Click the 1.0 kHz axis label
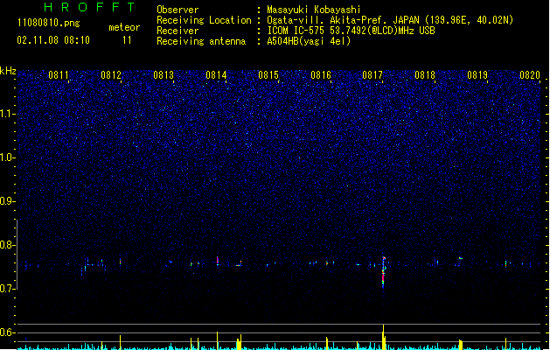The image size is (550, 350). click(7, 157)
